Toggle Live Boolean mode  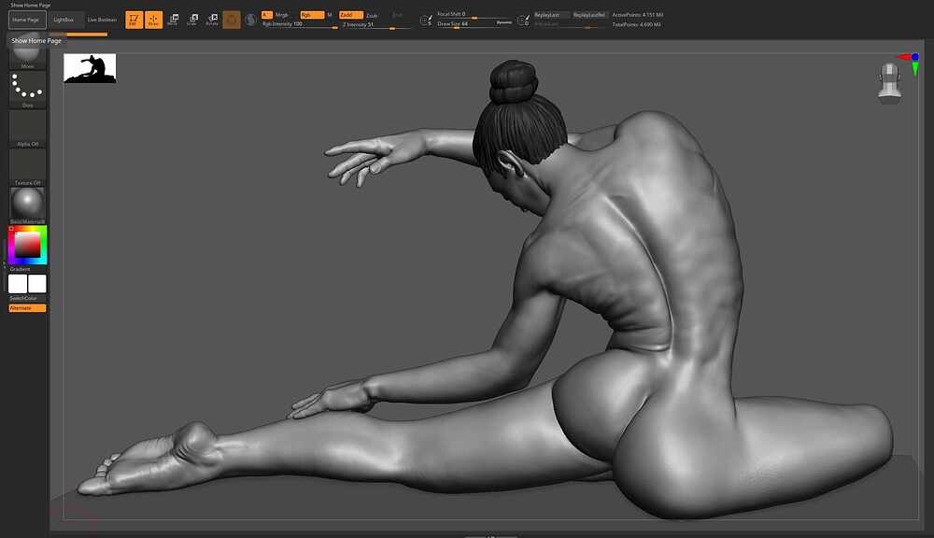tap(102, 20)
